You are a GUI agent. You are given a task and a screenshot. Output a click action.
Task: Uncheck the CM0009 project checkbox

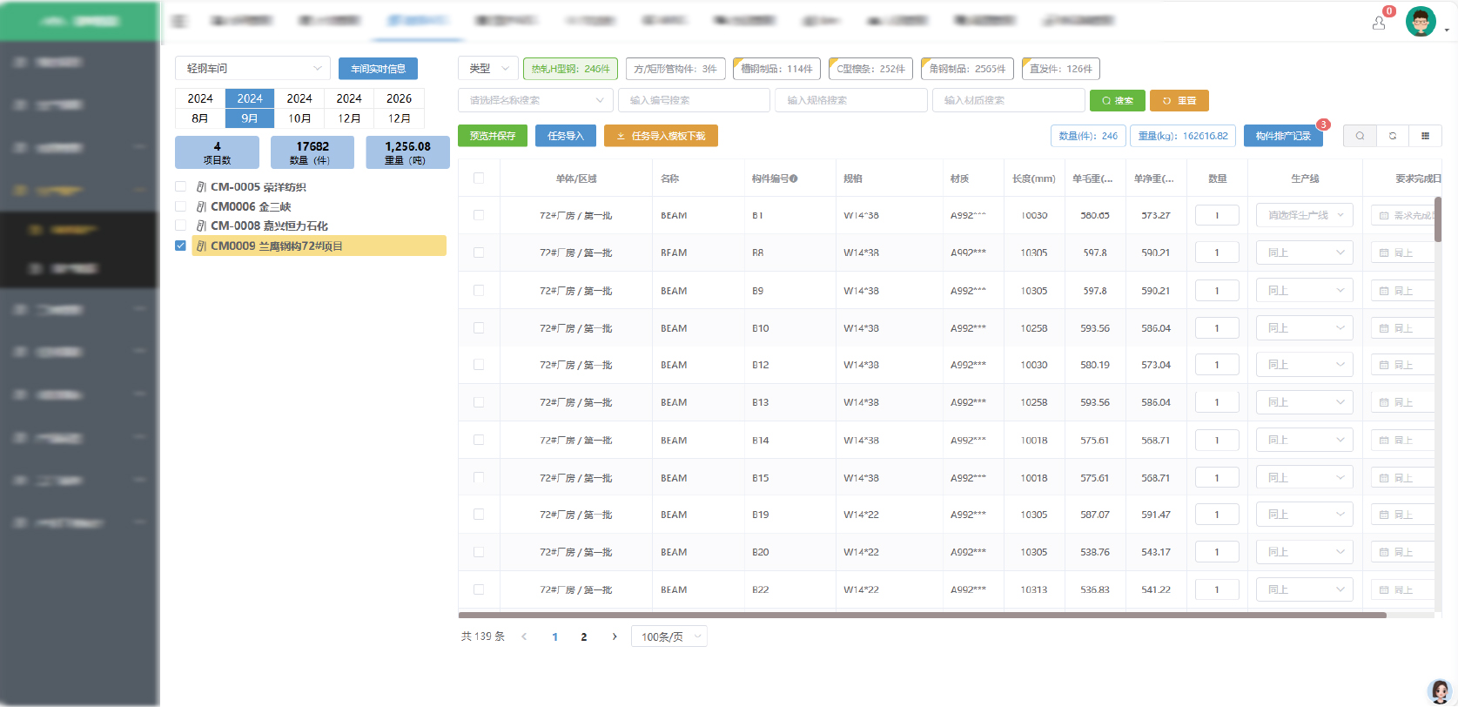tap(181, 246)
